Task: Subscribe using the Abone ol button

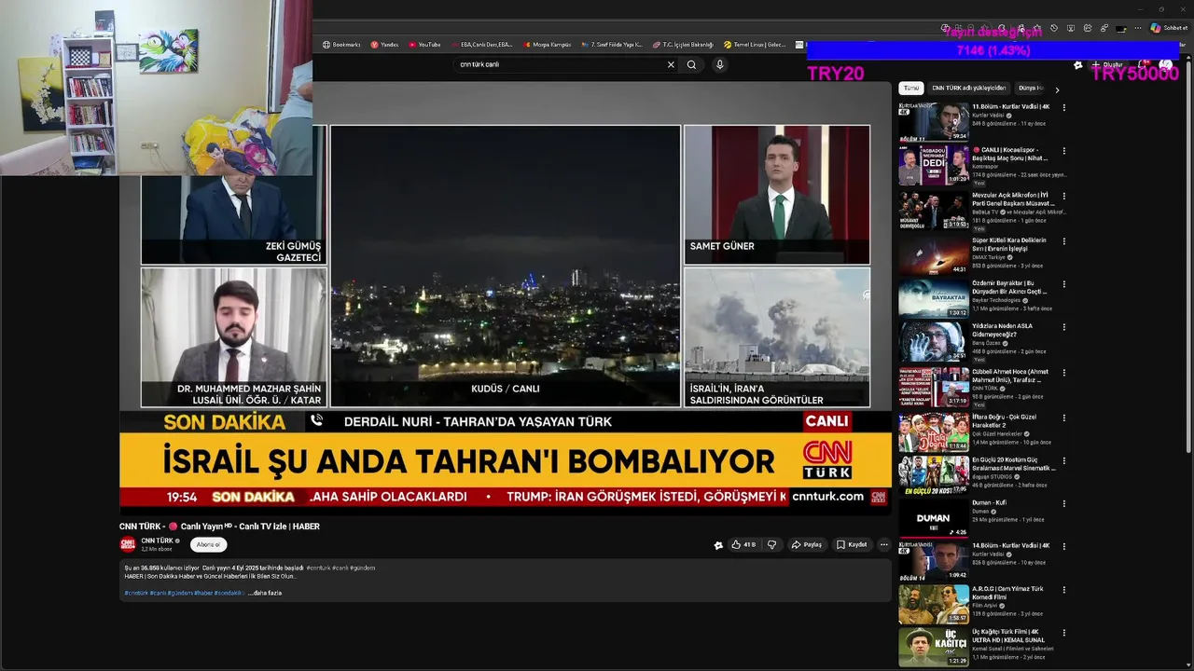Action: coord(209,545)
